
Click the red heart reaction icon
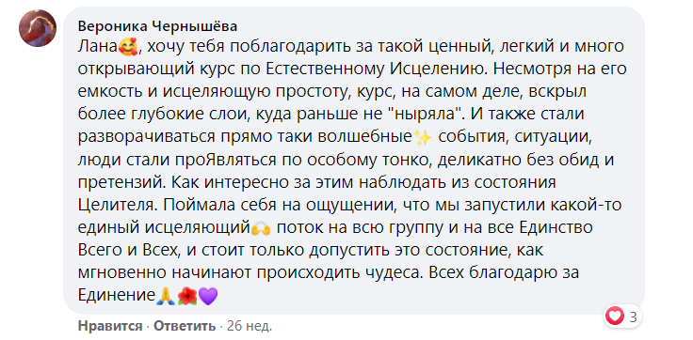(615, 316)
